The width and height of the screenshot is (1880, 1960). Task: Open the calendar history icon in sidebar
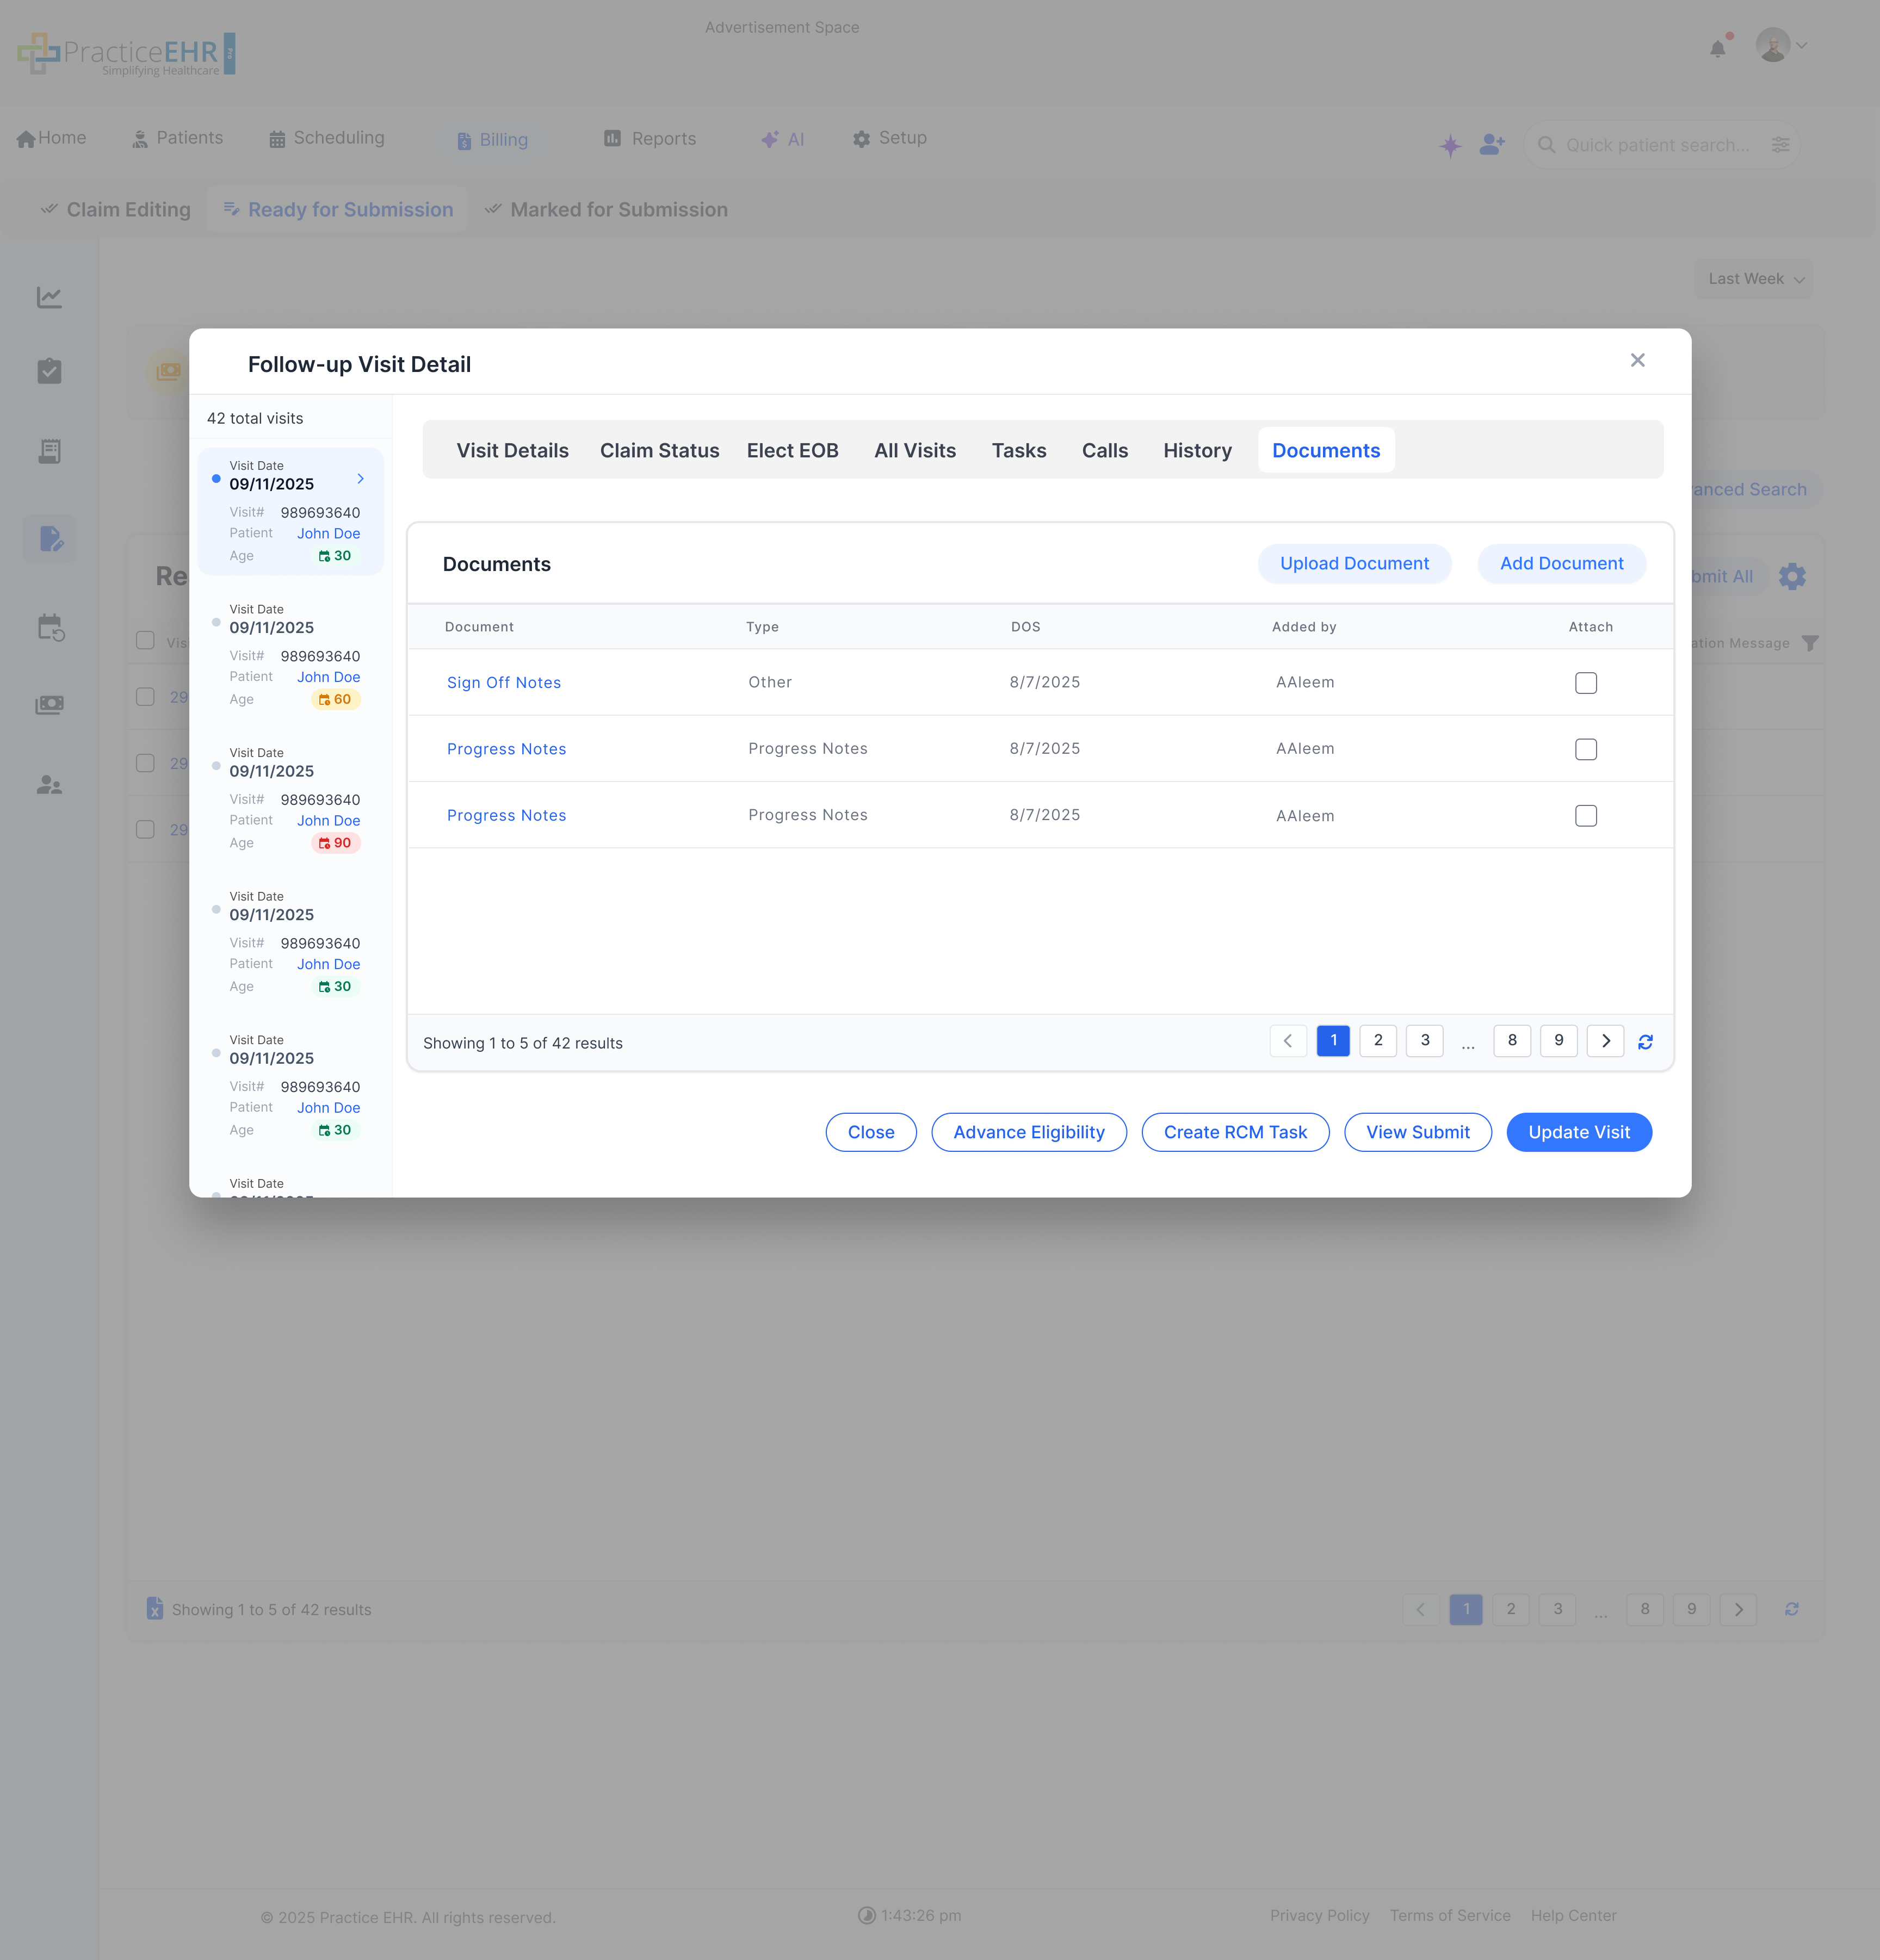pos(50,627)
